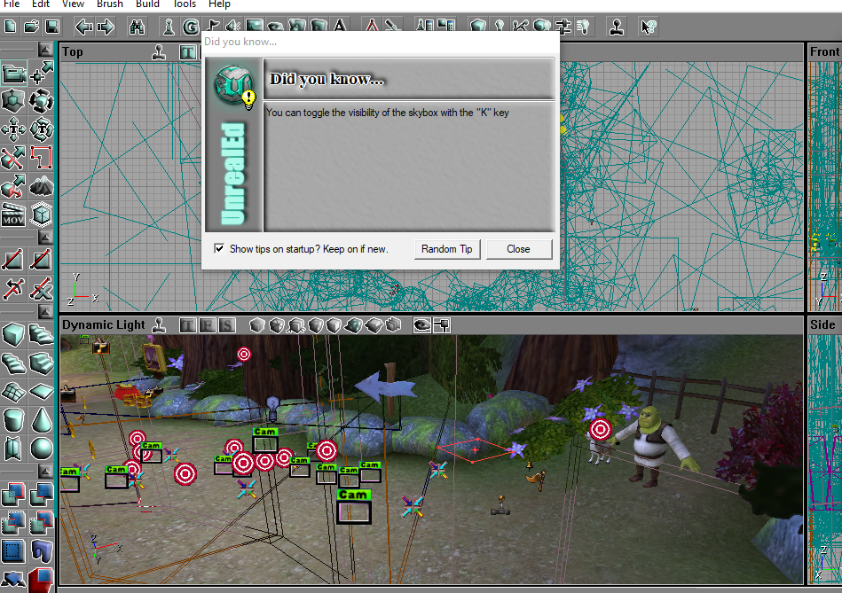
Task: Click the Cylinder brush builder
Action: pos(13,420)
